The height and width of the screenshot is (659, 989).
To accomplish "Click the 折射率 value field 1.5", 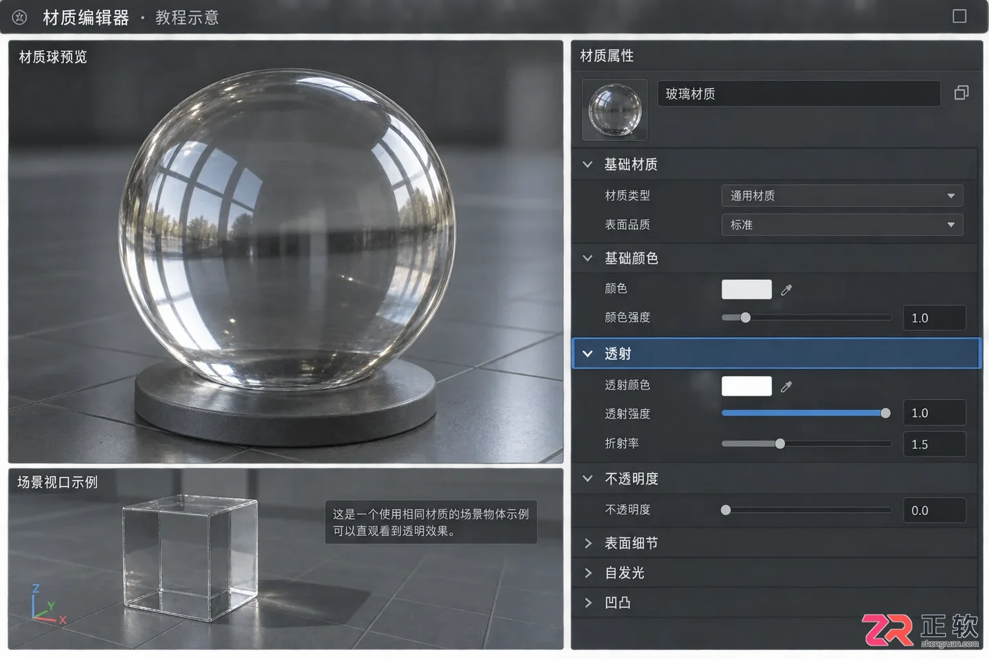I will click(934, 444).
